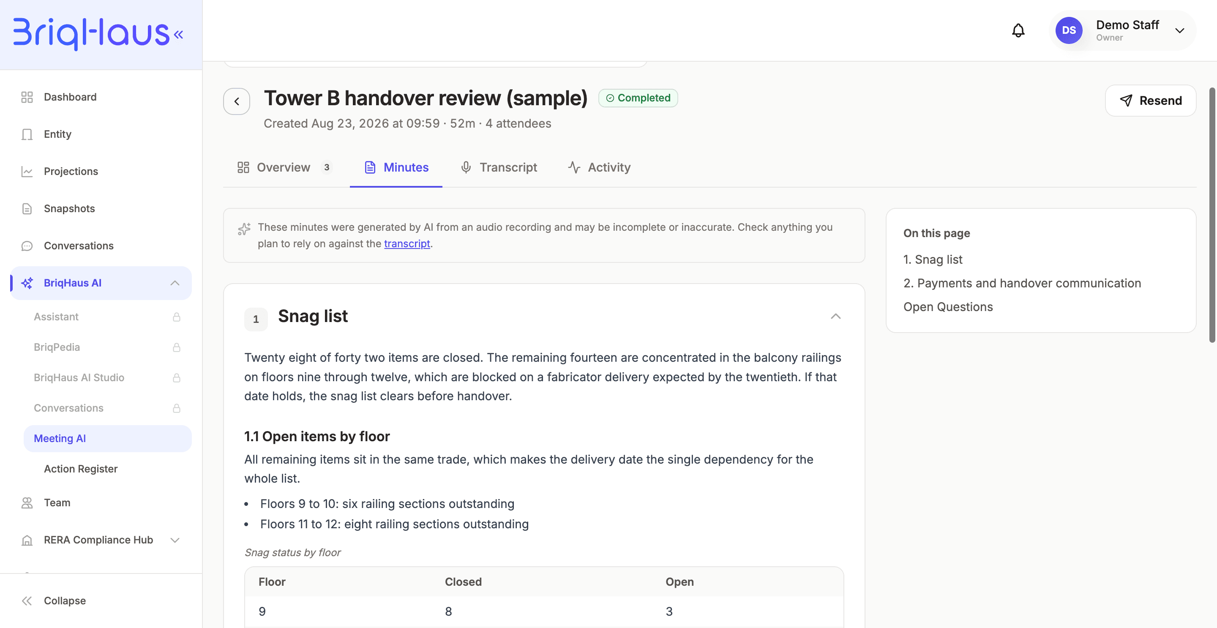The width and height of the screenshot is (1217, 628).
Task: Select Meeting AI in the sidebar
Action: point(108,439)
